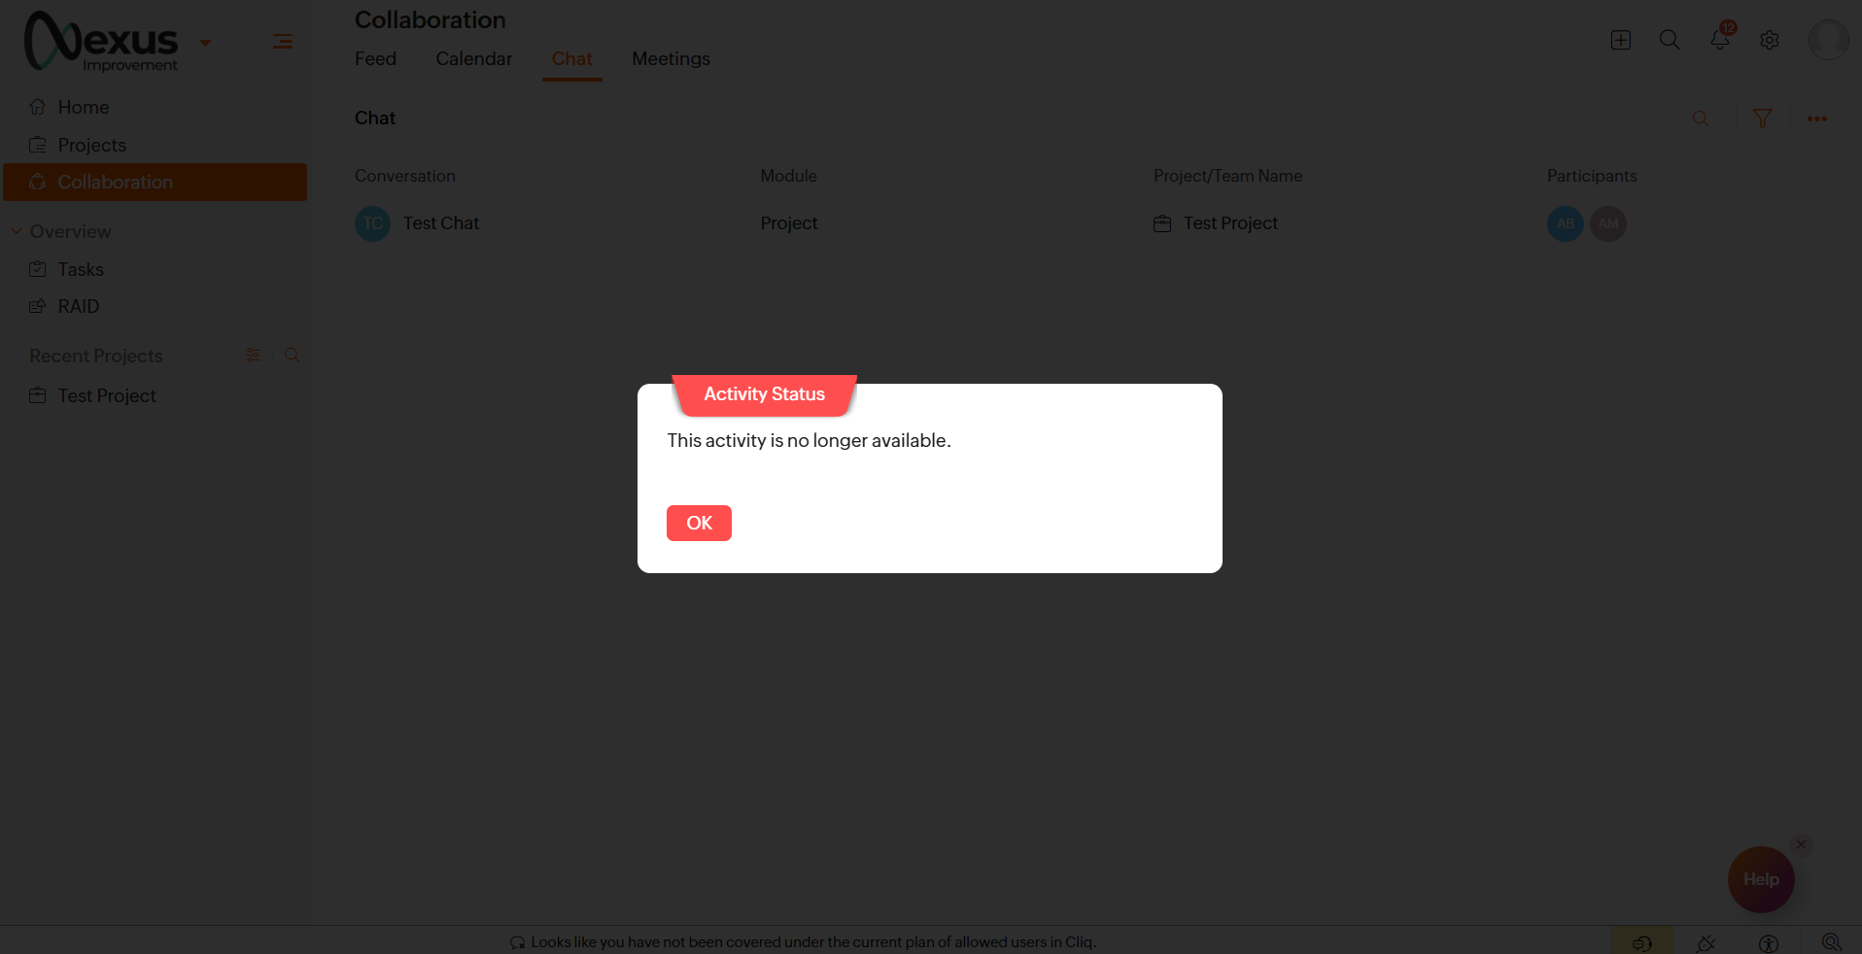Expand the Nexus portal dropdown arrow

click(205, 43)
